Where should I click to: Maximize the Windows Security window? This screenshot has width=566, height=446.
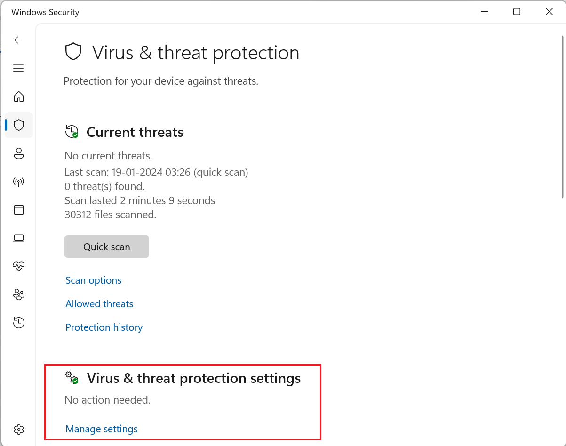(517, 12)
